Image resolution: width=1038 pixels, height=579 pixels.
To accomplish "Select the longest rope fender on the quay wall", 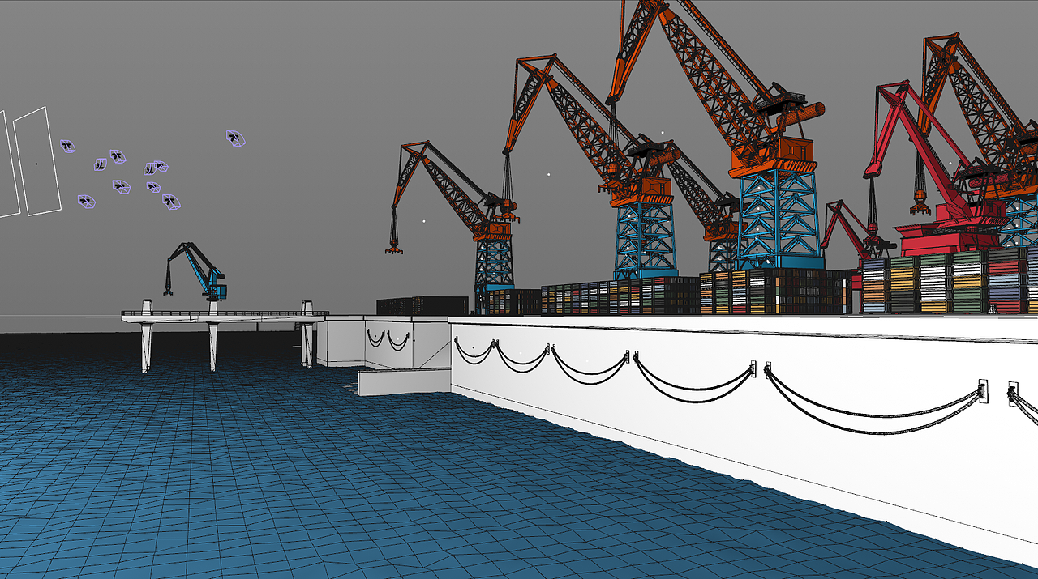I will (874, 401).
